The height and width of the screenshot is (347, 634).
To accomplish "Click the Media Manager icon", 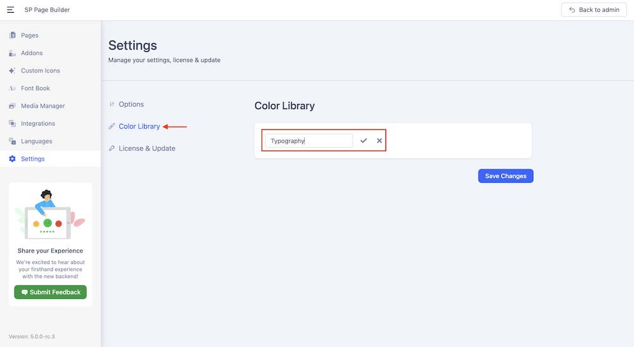I will pos(12,106).
